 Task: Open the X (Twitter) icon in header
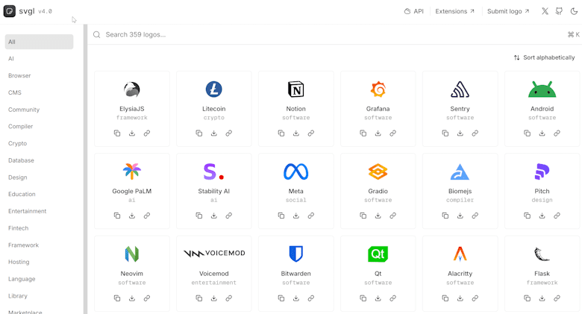[x=545, y=11]
